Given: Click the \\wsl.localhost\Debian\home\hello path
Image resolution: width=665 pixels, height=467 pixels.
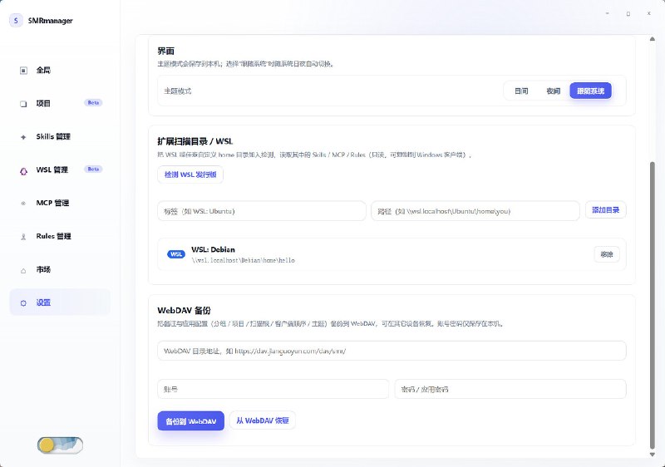Looking at the screenshot, I should (243, 260).
